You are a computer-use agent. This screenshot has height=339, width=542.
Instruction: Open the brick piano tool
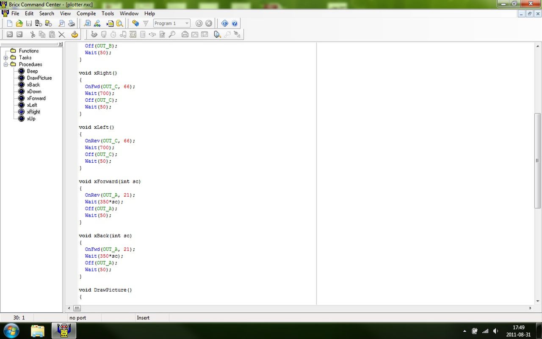coord(123,34)
